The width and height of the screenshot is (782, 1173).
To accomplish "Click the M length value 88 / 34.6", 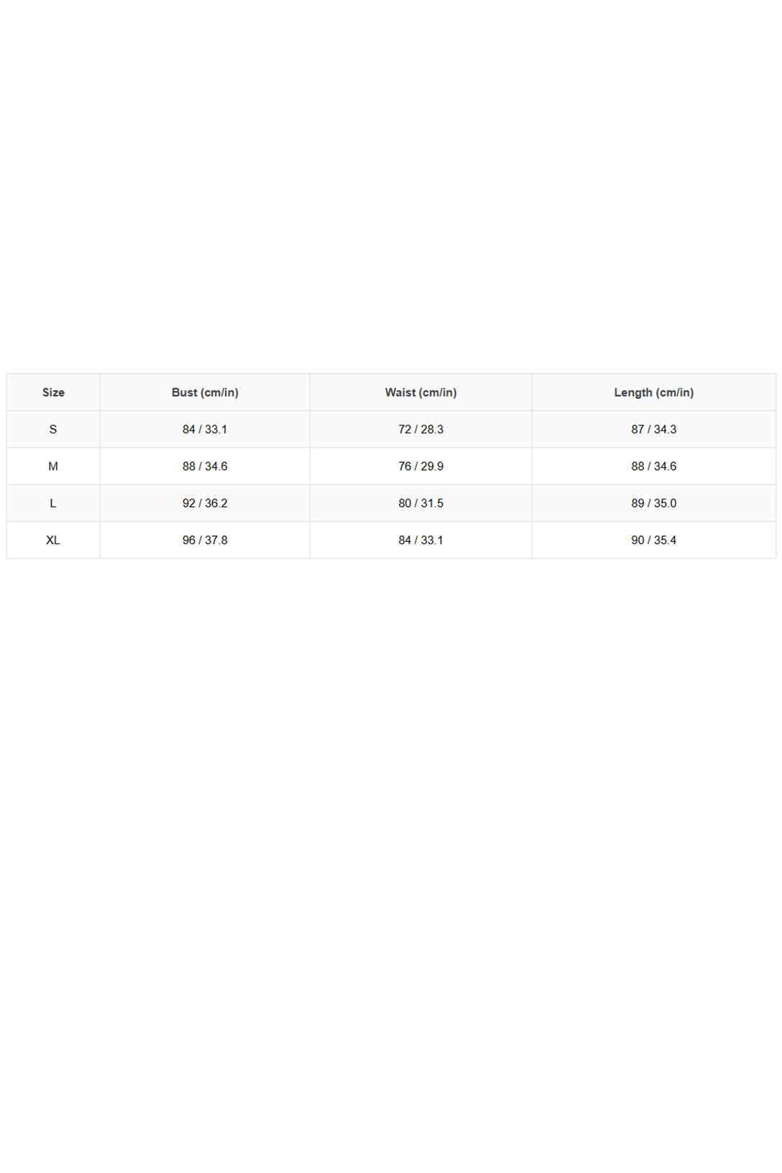I will (654, 466).
